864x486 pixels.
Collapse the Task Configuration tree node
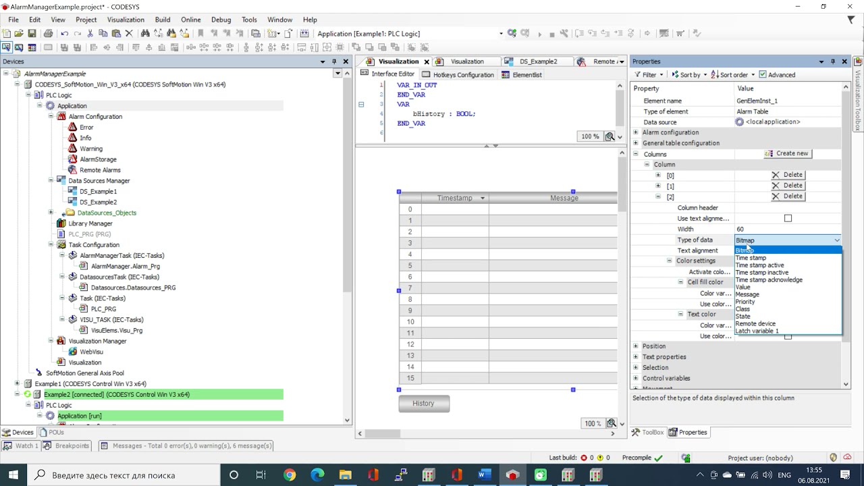pyautogui.click(x=51, y=244)
